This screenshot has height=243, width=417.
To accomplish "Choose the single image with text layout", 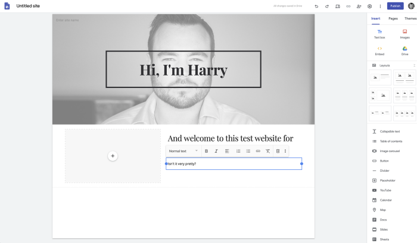I will [x=380, y=77].
